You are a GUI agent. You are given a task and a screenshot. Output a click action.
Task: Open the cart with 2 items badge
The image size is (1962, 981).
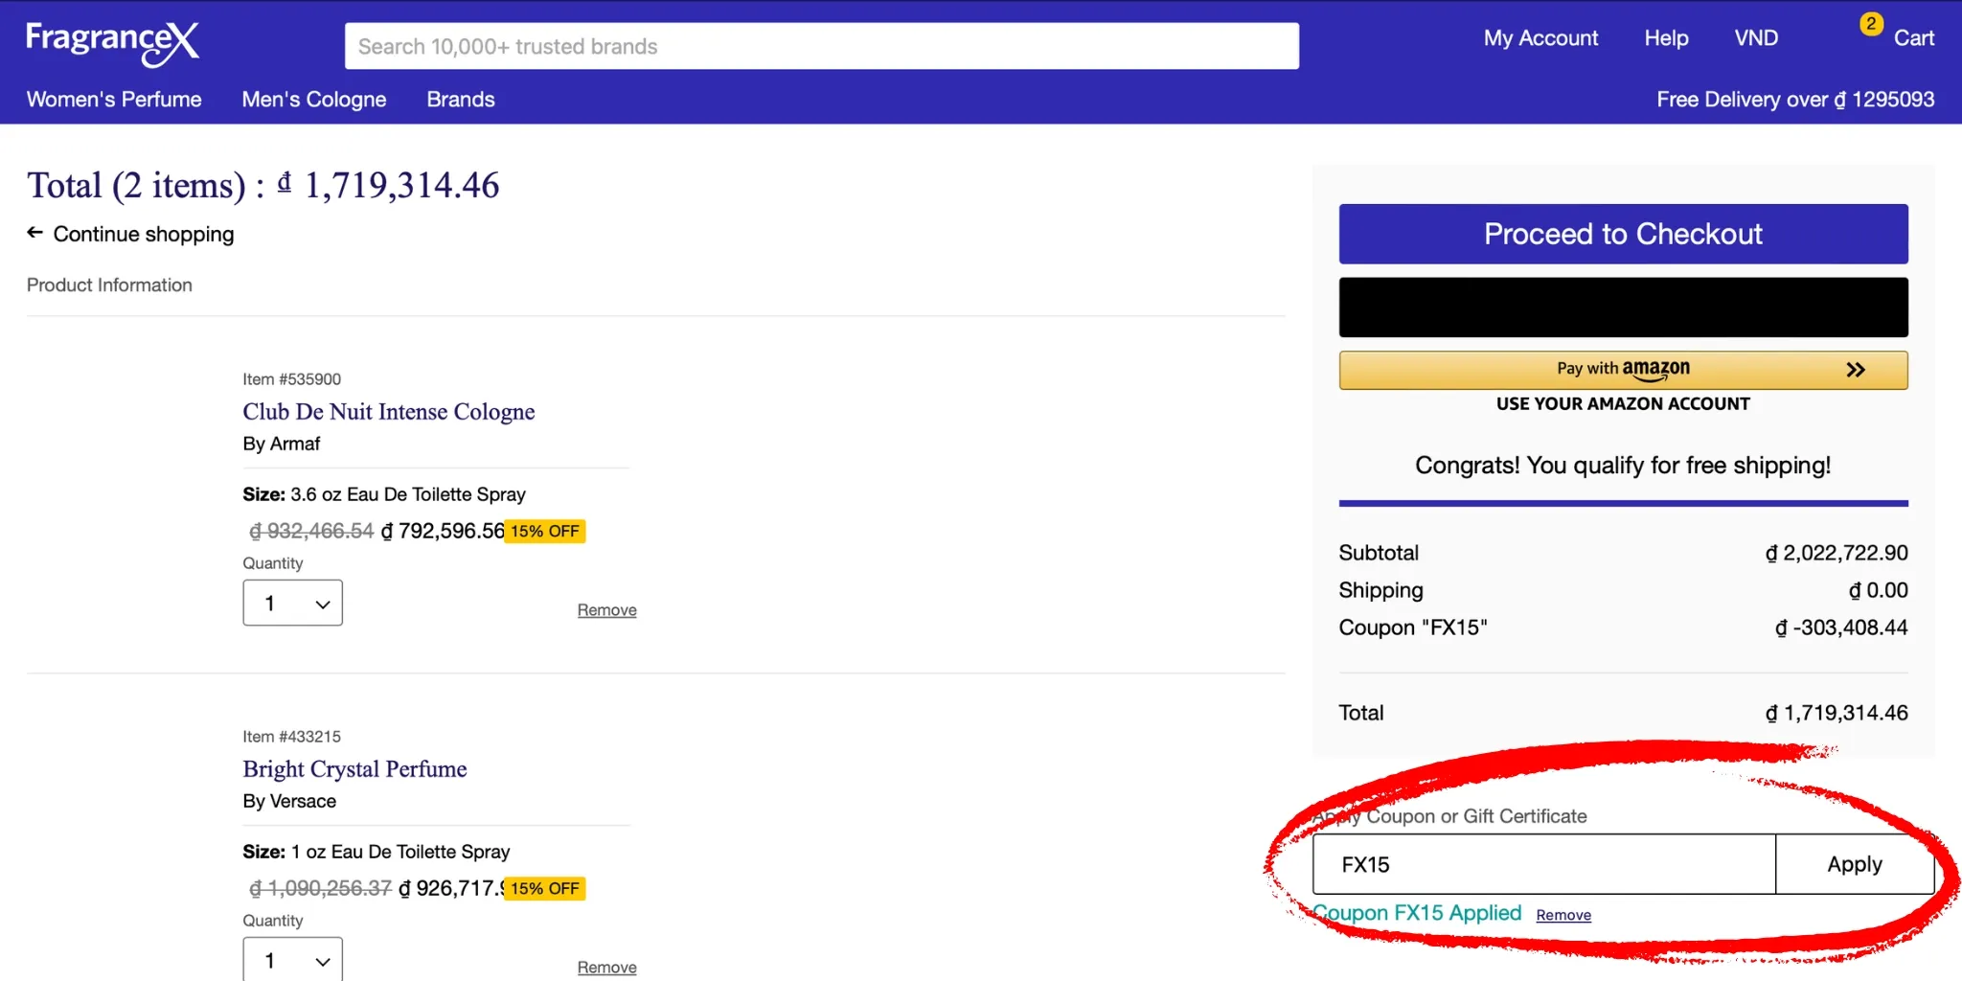pos(1899,37)
